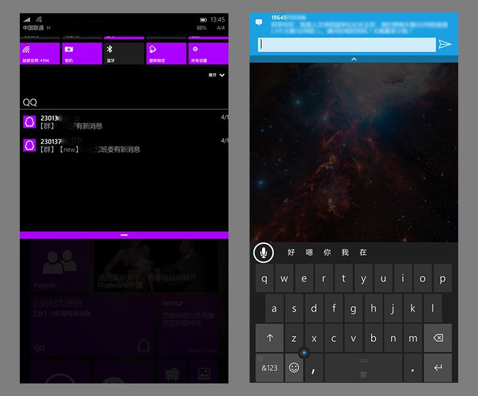Click the purple action center handle bar
This screenshot has width=478, height=396.
(124, 235)
